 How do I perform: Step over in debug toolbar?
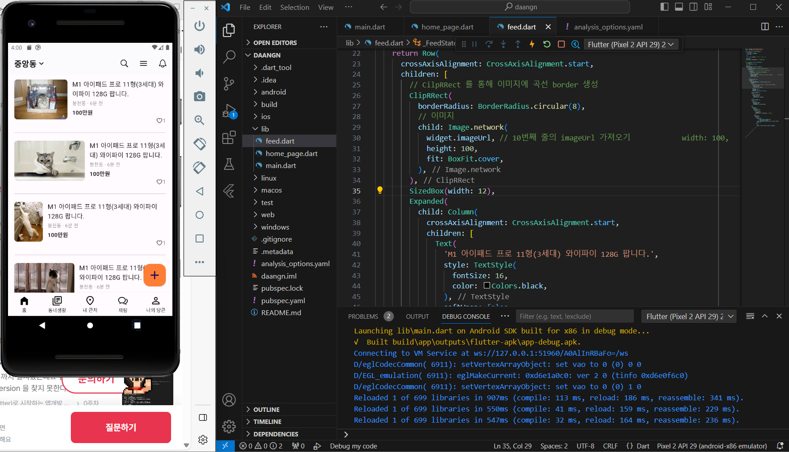click(489, 44)
